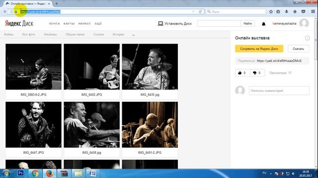Dislike the folder with thumbs-down
318x178 pixels.
[x=257, y=73]
